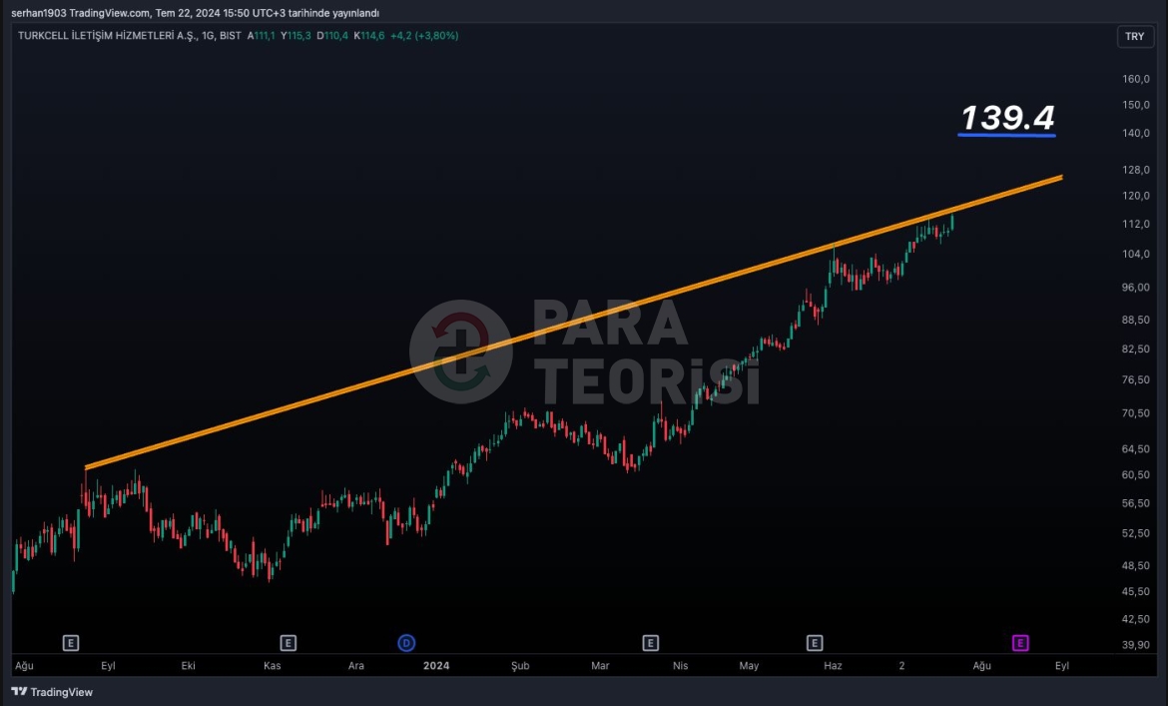Image resolution: width=1168 pixels, height=706 pixels.
Task: Select the earnings E marker nearest the Haz label
Action: point(815,643)
